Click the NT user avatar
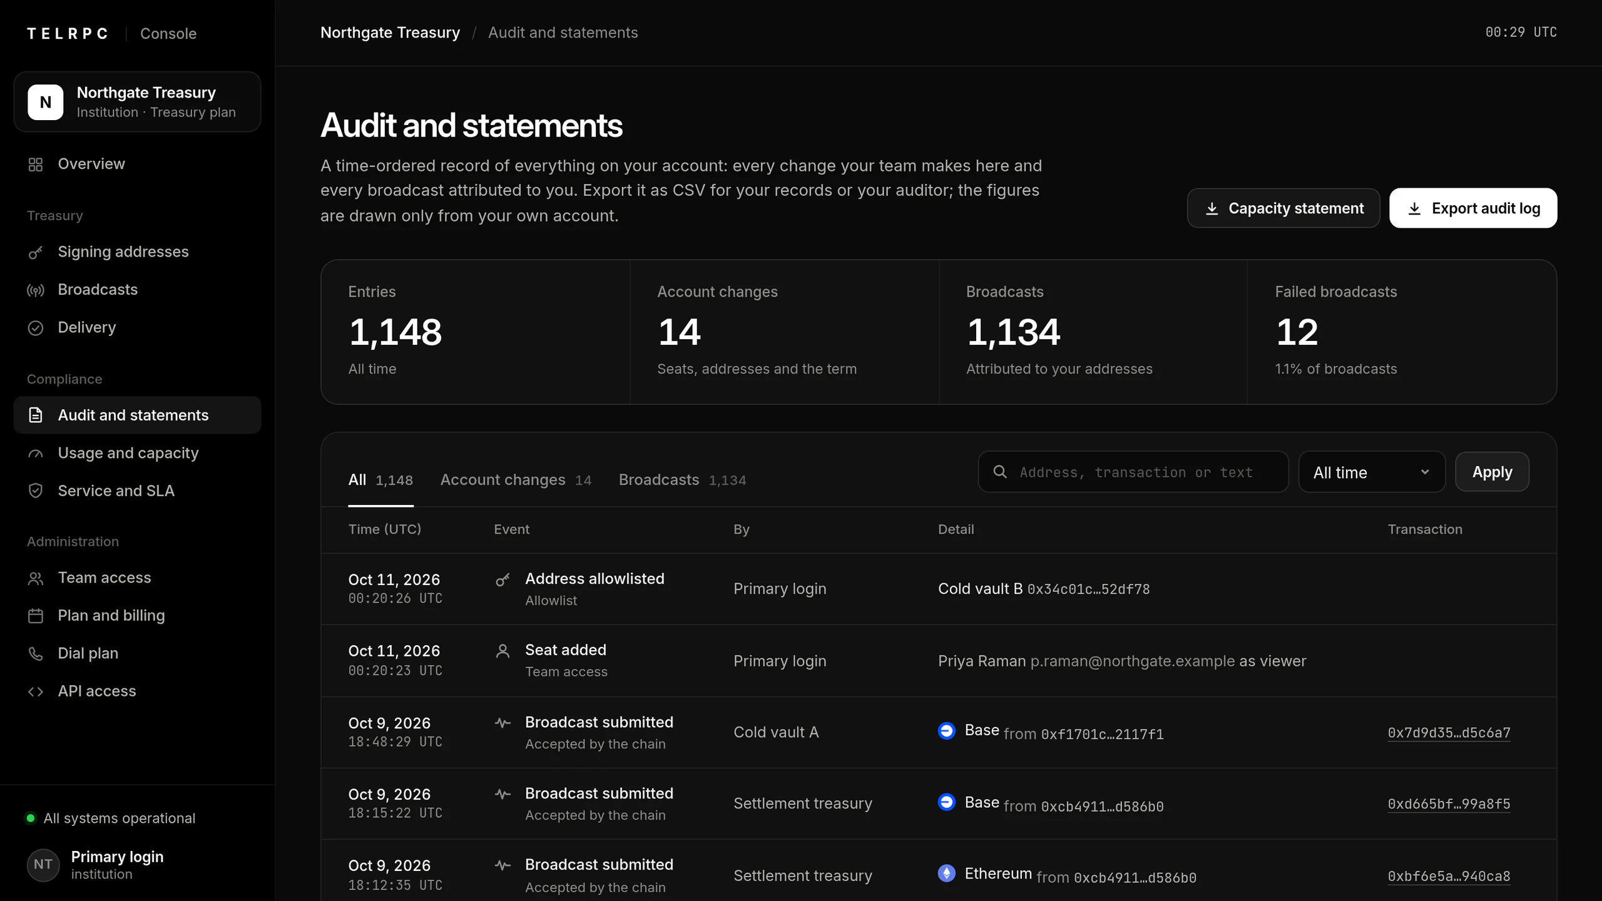1602x901 pixels. tap(43, 865)
